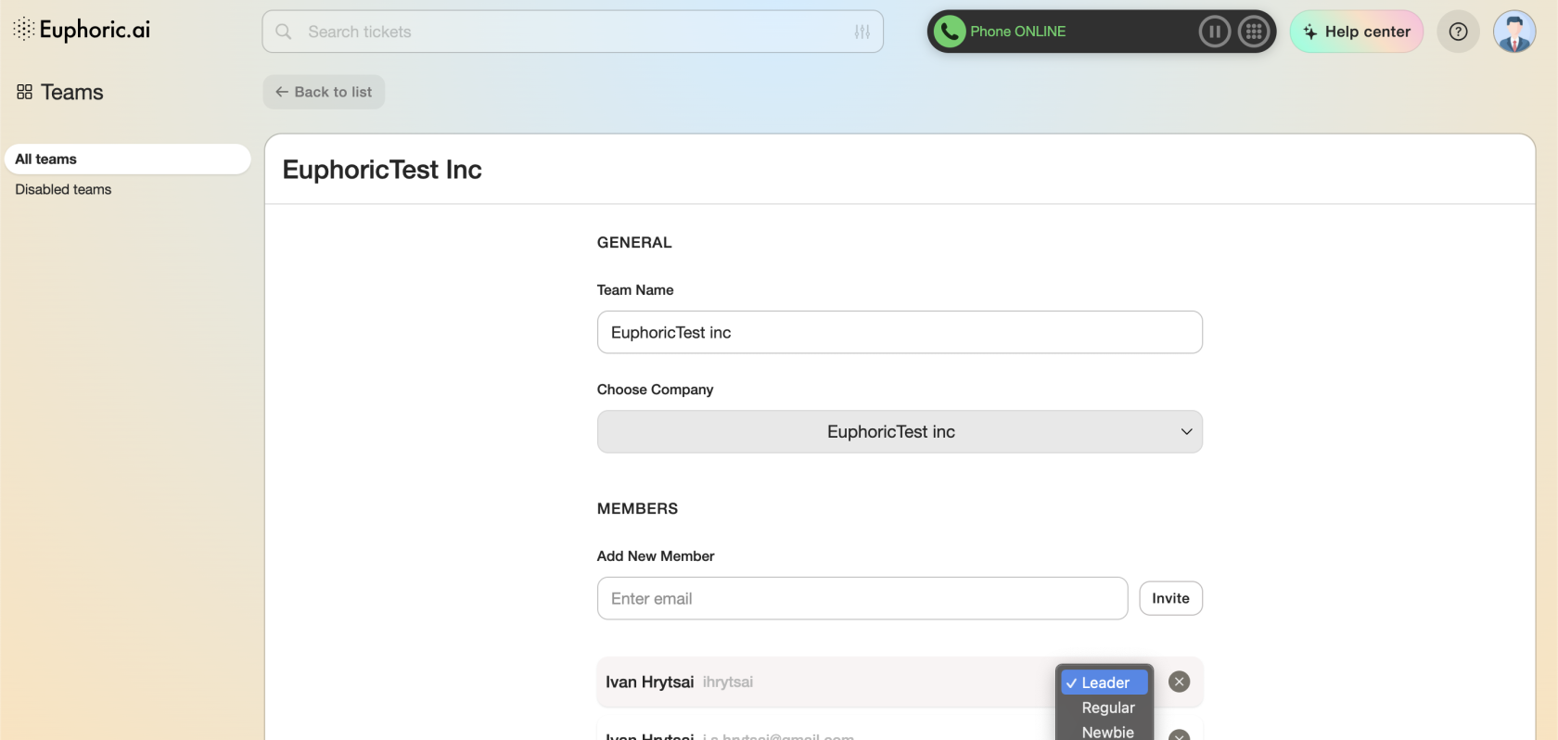Open the Help center
Screen dimensions: 1558x740
coord(1356,32)
